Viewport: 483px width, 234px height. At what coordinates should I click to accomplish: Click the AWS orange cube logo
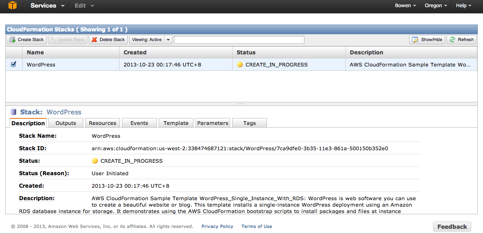point(13,6)
